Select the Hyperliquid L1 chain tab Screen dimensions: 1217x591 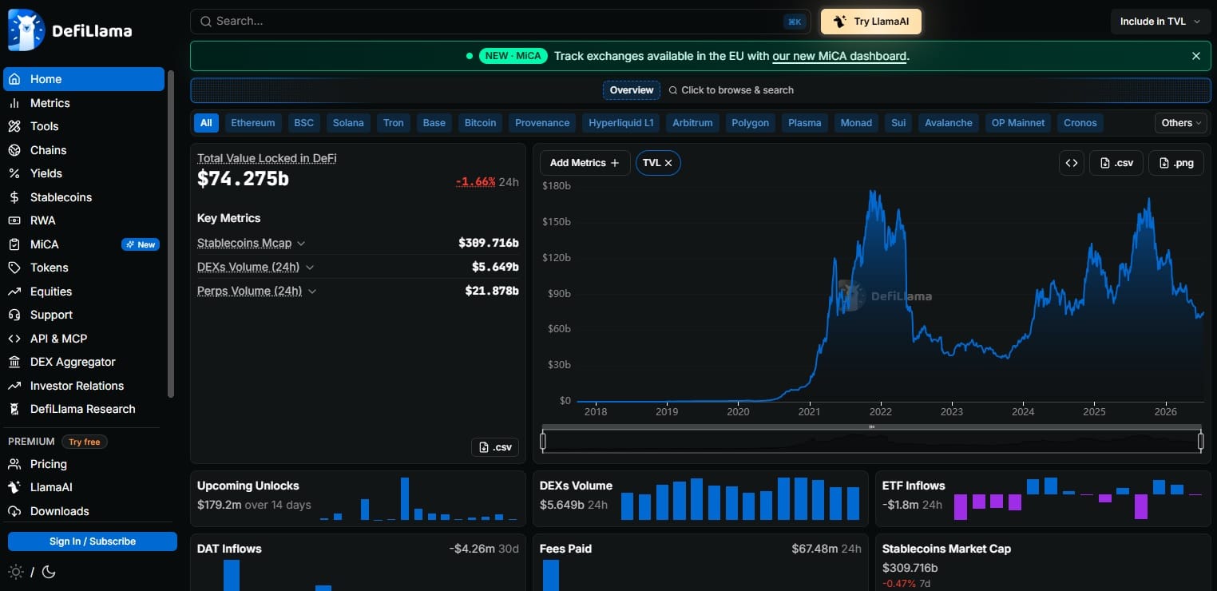[x=621, y=123]
